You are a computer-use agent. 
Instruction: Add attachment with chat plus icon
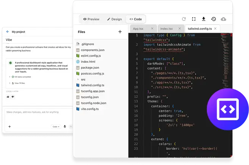point(9,127)
